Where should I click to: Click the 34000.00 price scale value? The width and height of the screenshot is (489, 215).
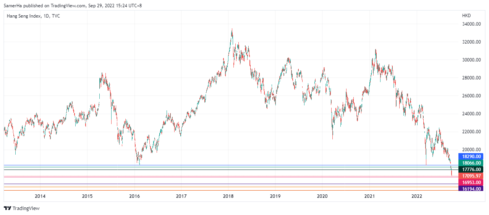click(x=471, y=24)
